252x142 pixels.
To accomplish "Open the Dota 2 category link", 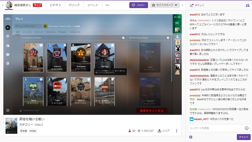I will coord(39,125).
